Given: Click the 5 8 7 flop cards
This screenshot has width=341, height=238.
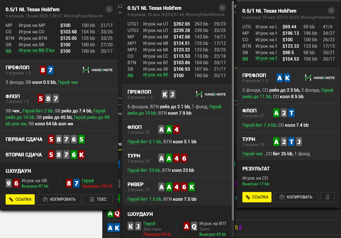Looking at the screenshot, I should pos(48,99).
